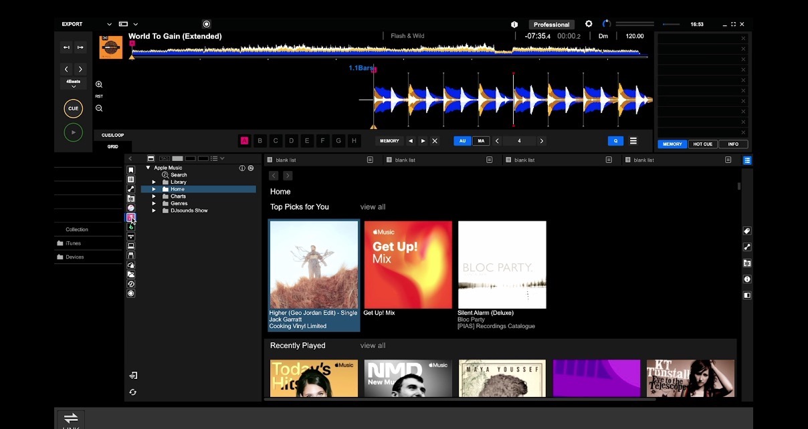Switch to the HOT CUE tab

coord(702,144)
